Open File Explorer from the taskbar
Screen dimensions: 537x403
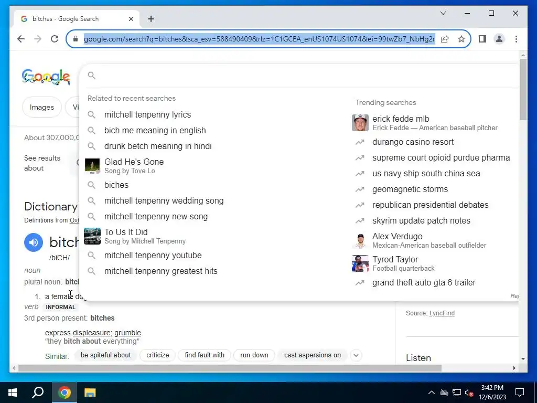tap(90, 393)
